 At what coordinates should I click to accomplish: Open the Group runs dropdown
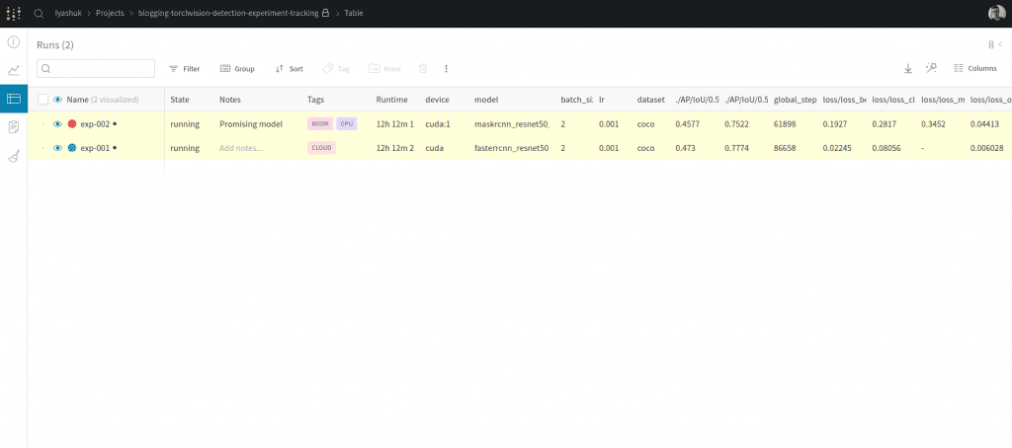237,69
